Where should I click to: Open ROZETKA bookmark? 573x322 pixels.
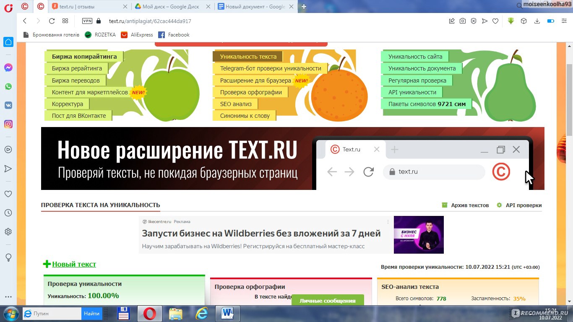pyautogui.click(x=100, y=35)
